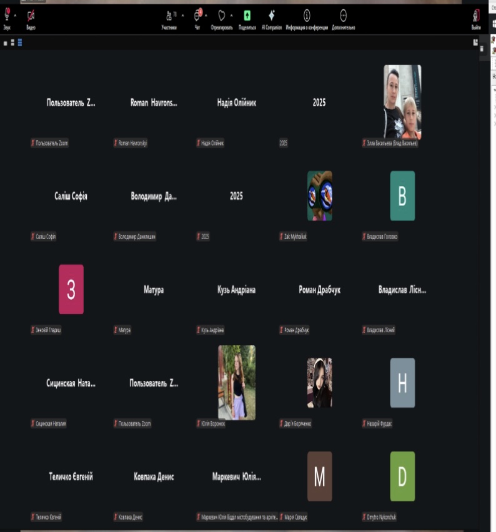Open the Чат chat panel

pos(197,17)
